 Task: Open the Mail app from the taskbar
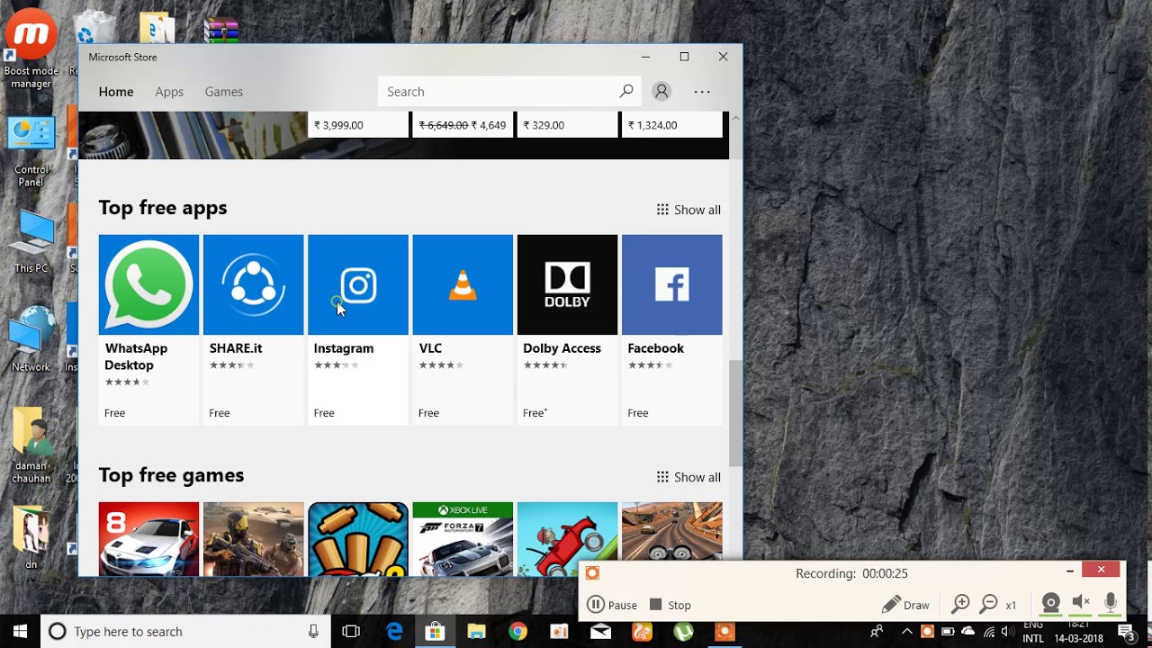[600, 632]
